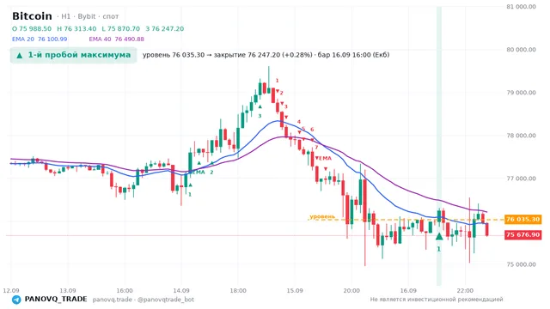Click the 14.09 date axis label
The width and height of the screenshot is (550, 309).
point(181,291)
